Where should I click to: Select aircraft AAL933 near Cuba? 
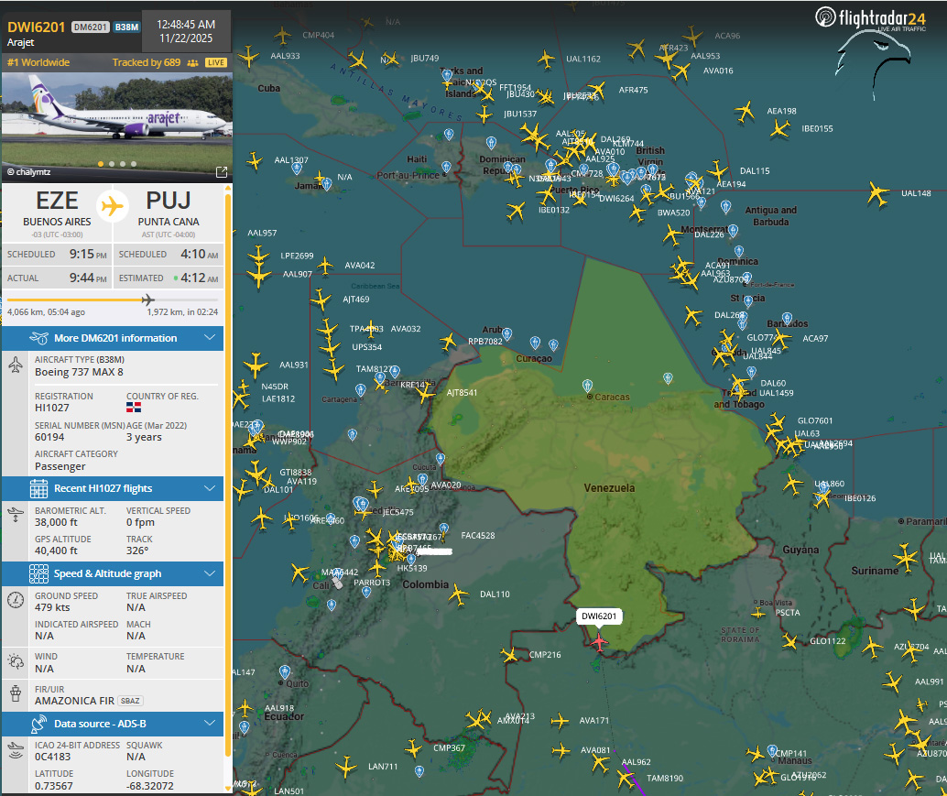tap(248, 58)
